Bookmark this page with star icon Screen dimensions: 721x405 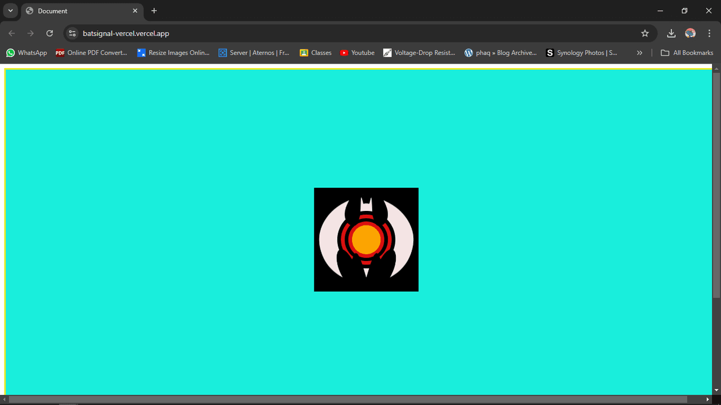[645, 33]
